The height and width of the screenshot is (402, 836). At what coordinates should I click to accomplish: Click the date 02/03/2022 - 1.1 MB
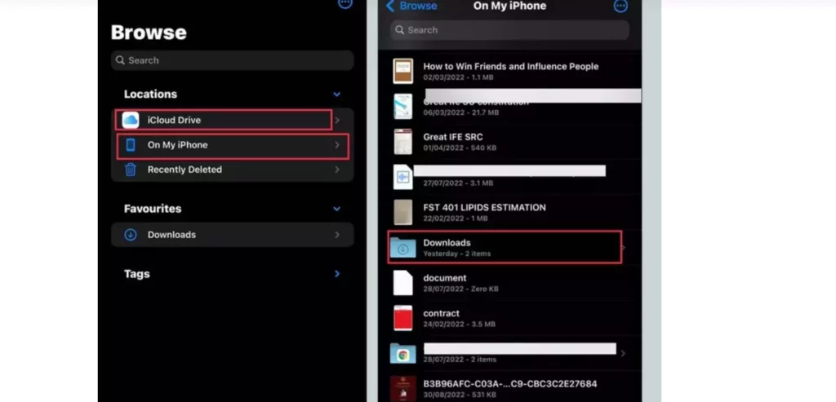pyautogui.click(x=459, y=77)
